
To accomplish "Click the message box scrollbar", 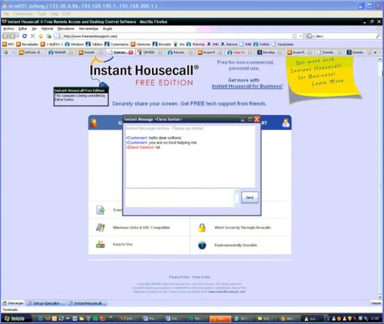I will [236, 198].
